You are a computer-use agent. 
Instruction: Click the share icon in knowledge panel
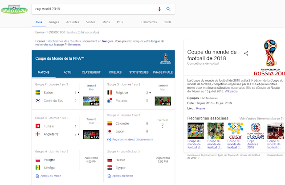click(x=246, y=53)
